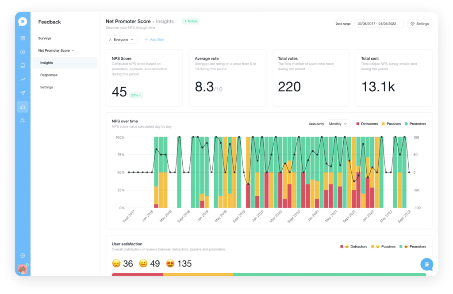
Task: Click the 23% increase badge on NPS Score
Action: coord(136,95)
